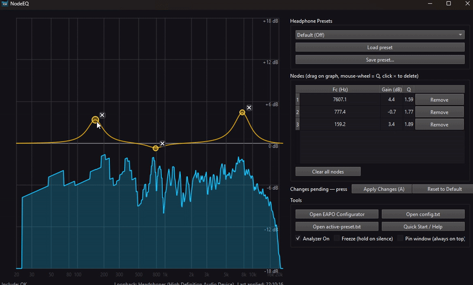The image size is (473, 285).
Task: Open the EAPO Configurator
Action: tap(337, 214)
